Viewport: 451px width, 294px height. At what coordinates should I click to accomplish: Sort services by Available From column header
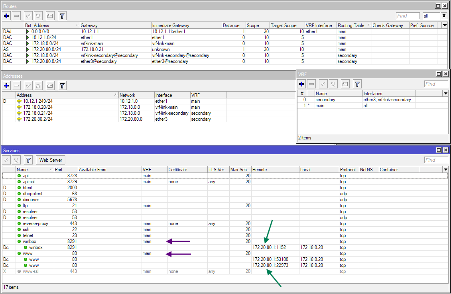[110, 170]
